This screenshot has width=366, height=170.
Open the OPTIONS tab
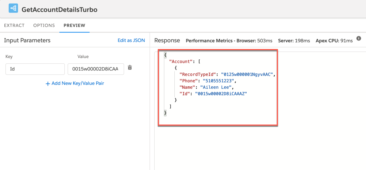(x=44, y=25)
